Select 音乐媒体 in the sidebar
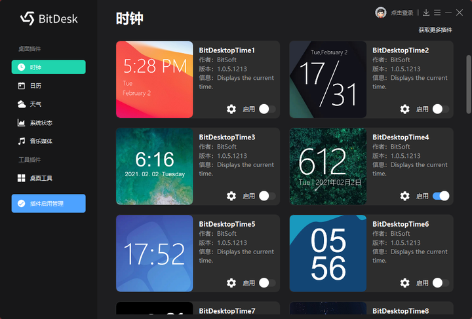This screenshot has height=319, width=472. [x=49, y=141]
